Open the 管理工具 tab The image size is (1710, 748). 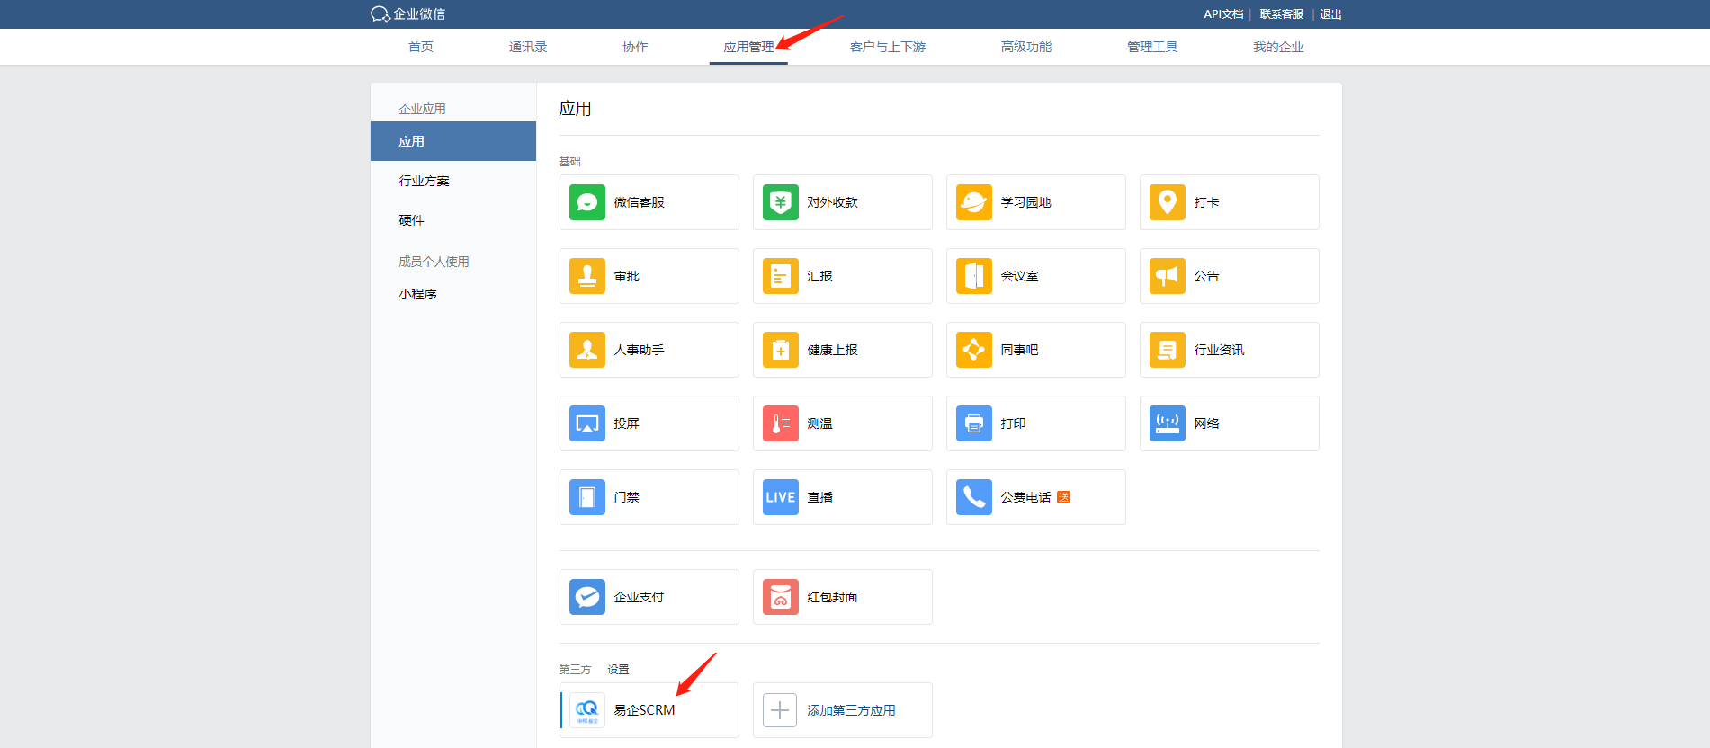(x=1152, y=47)
